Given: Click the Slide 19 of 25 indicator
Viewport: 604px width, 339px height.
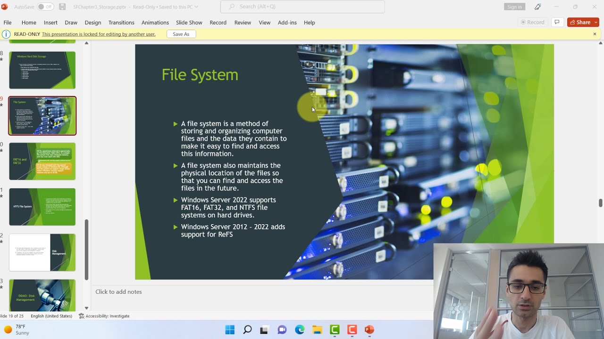Looking at the screenshot, I should pyautogui.click(x=12, y=316).
